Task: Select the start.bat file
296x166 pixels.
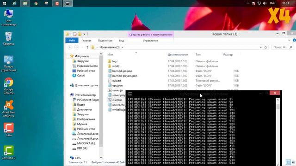Action: [117, 100]
